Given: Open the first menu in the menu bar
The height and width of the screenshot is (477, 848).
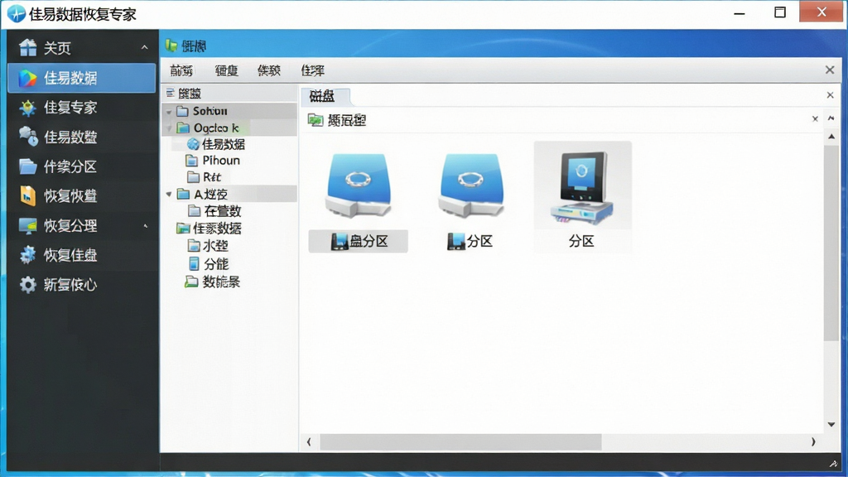Looking at the screenshot, I should coord(181,70).
